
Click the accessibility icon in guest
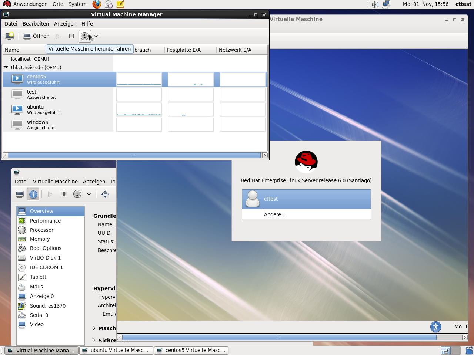point(436,327)
